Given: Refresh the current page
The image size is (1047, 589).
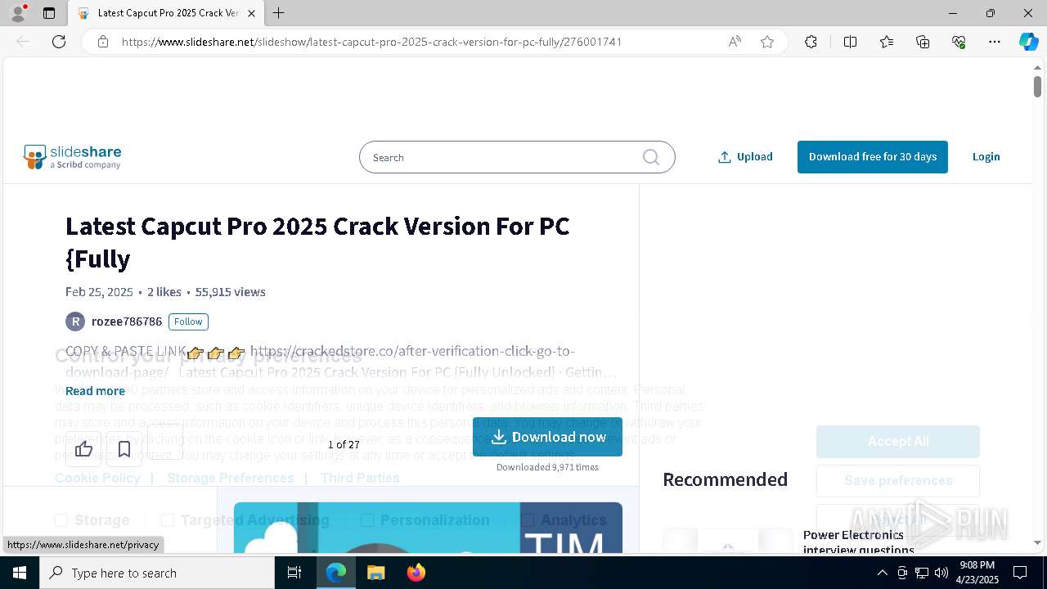Looking at the screenshot, I should tap(59, 42).
